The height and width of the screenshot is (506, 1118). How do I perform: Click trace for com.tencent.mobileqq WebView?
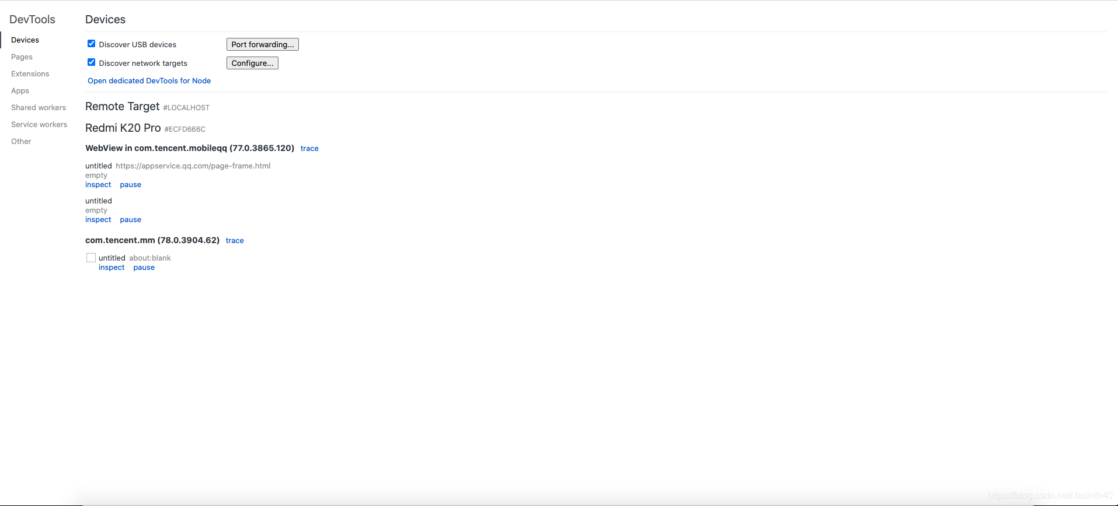[x=309, y=149]
